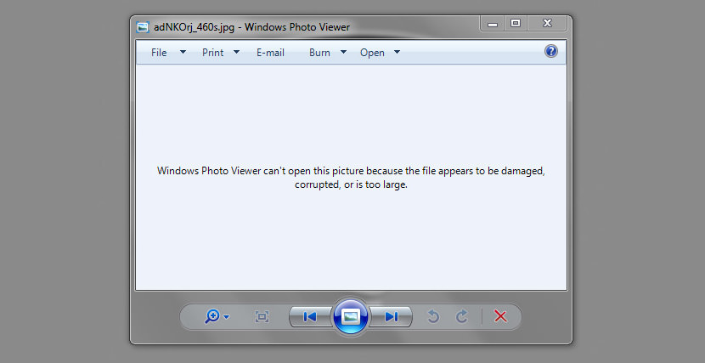The image size is (705, 363).
Task: Click the 'can't open this picture' error message
Action: pyautogui.click(x=351, y=178)
